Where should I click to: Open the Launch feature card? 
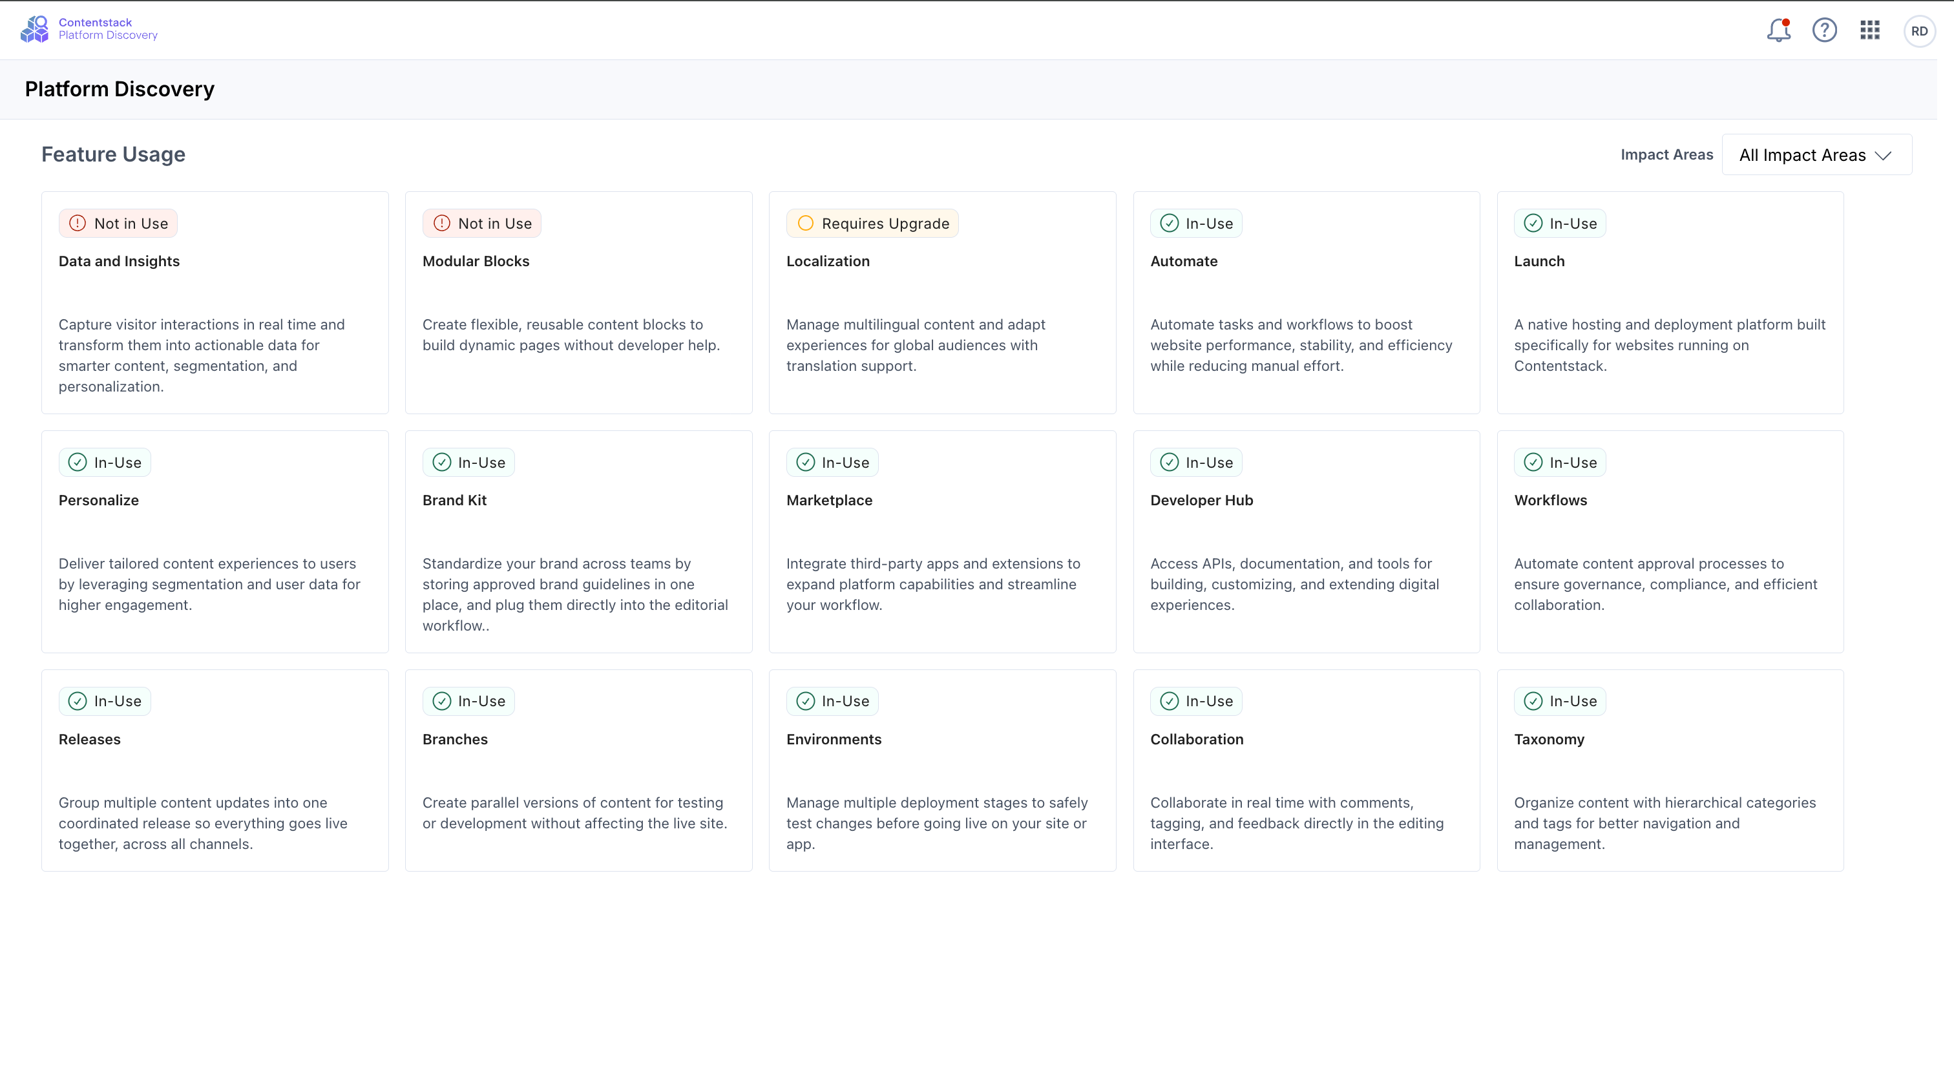[x=1670, y=302]
